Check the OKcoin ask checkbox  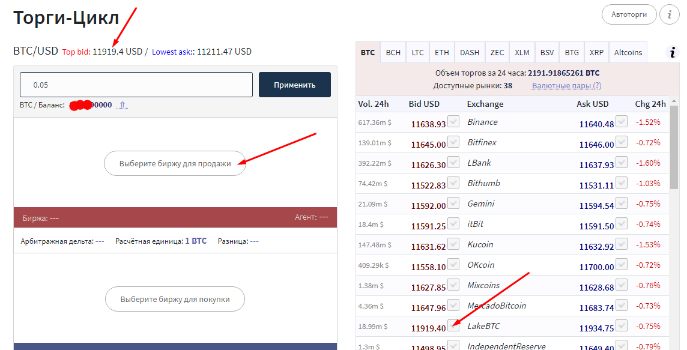(x=622, y=264)
